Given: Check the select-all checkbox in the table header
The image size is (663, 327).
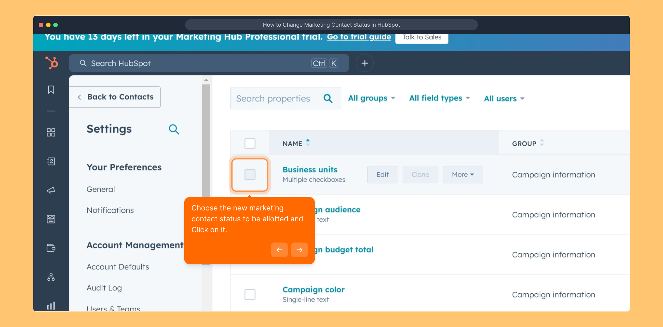Looking at the screenshot, I should 250,144.
